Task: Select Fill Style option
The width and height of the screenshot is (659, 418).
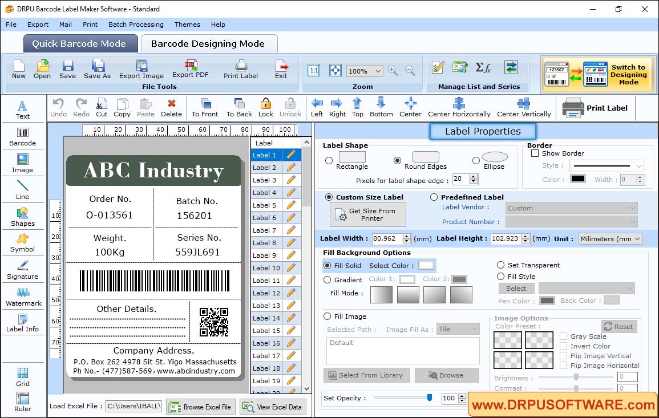Action: click(500, 277)
